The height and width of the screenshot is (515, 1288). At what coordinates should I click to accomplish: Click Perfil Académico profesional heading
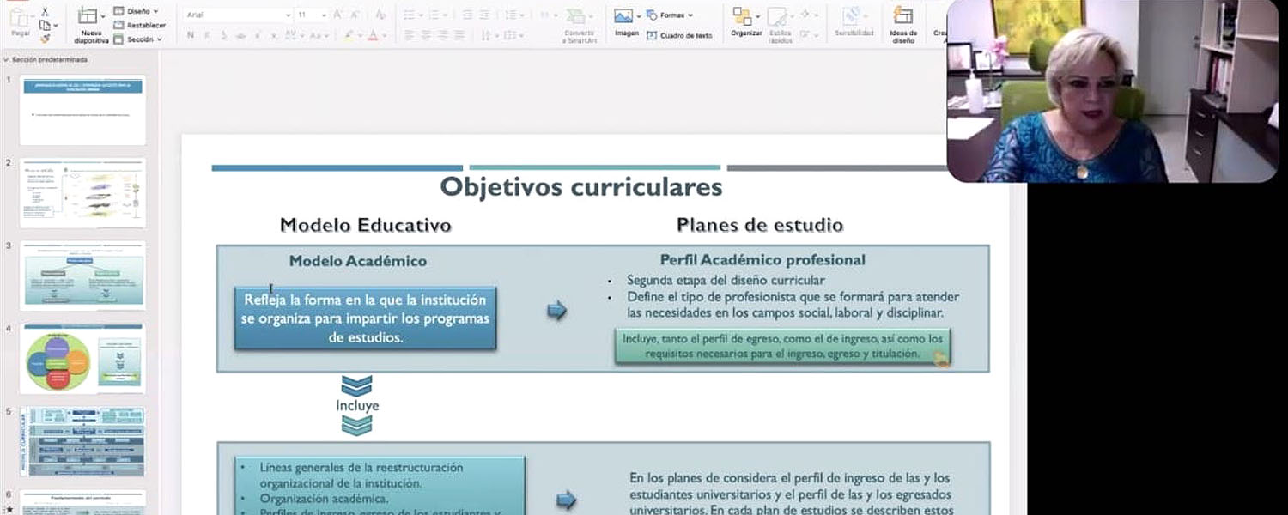pos(762,259)
